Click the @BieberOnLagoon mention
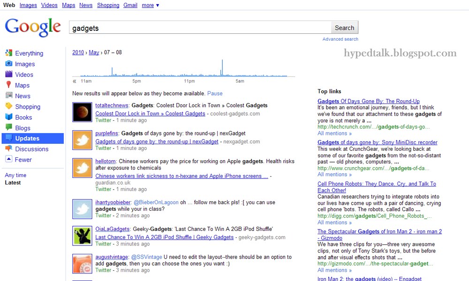The width and height of the screenshot is (469, 281). pos(156,202)
